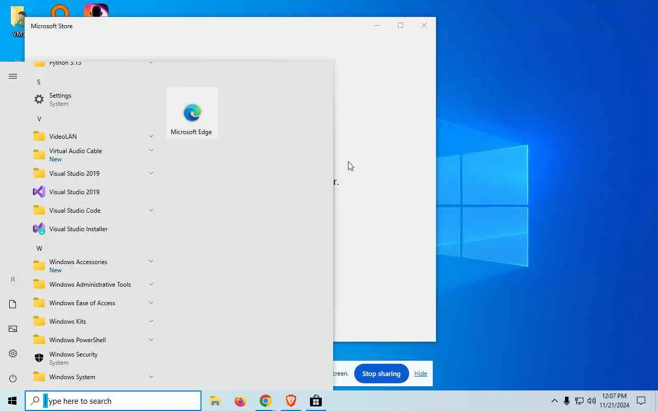658x411 pixels.
Task: Stop sharing the screen
Action: (381, 373)
